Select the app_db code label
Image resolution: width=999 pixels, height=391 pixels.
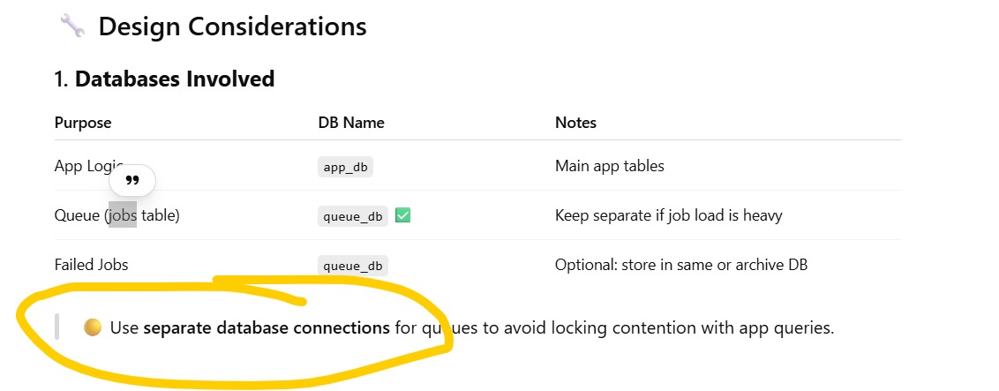pyautogui.click(x=345, y=168)
